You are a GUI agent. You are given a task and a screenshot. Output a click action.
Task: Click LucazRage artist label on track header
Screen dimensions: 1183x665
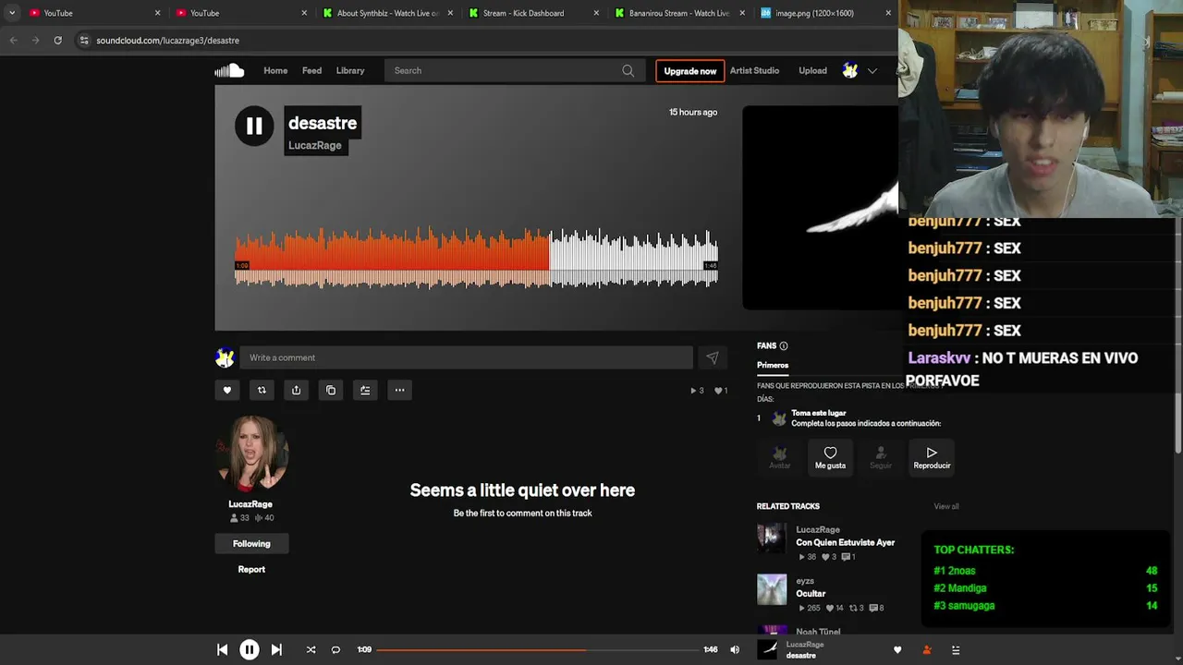click(315, 146)
